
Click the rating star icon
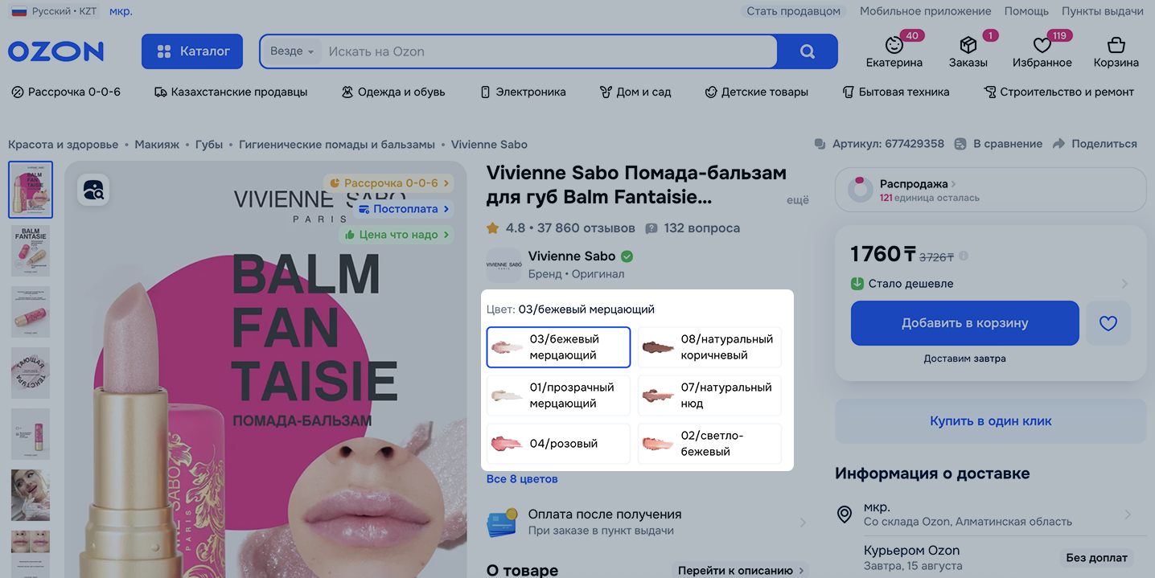pos(493,228)
